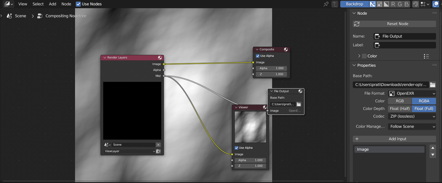Show the R channel of backdrop
The height and width of the screenshot is (183, 442).
click(393, 4)
